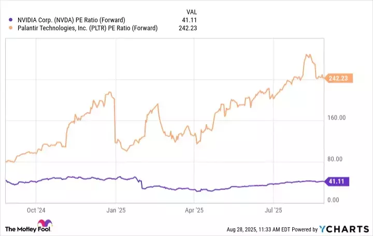Screen dimensions: 373x236
Task: Click the 80.00 y-axis label
Action: [337, 159]
